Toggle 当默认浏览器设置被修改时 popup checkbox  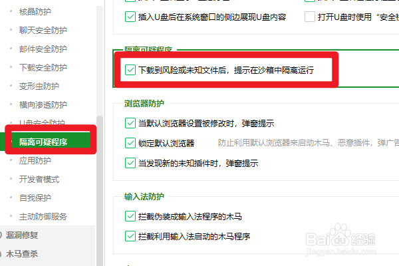coord(130,123)
